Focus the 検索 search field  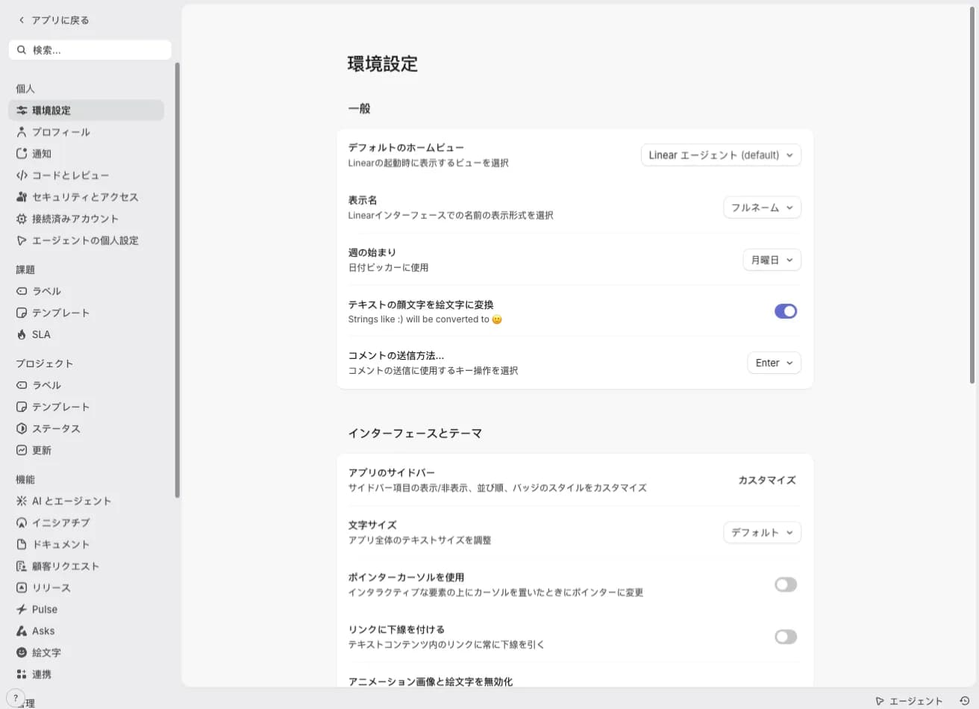(x=90, y=50)
